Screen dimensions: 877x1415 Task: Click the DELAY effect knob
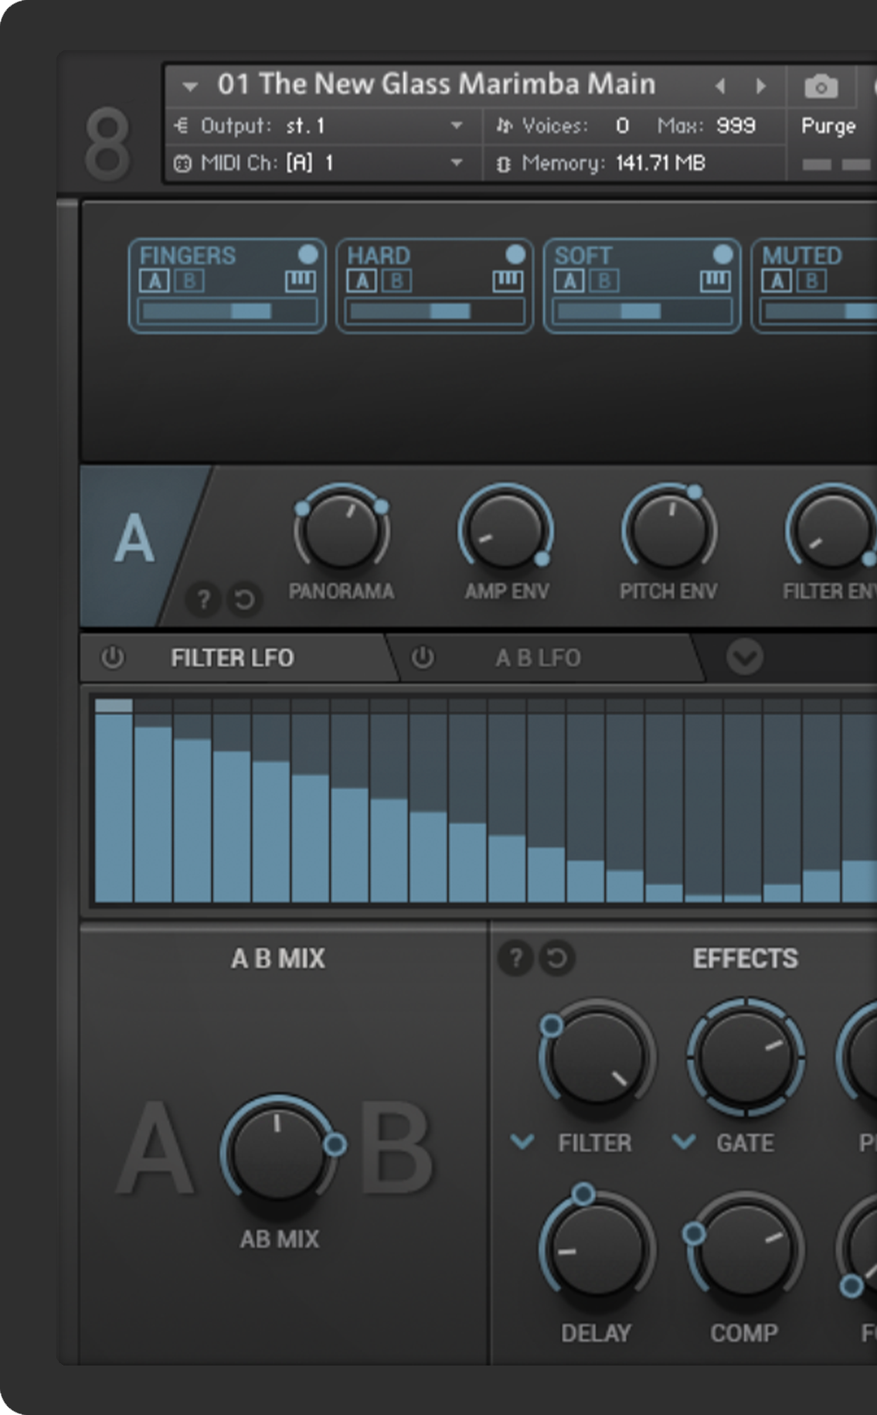596,1250
